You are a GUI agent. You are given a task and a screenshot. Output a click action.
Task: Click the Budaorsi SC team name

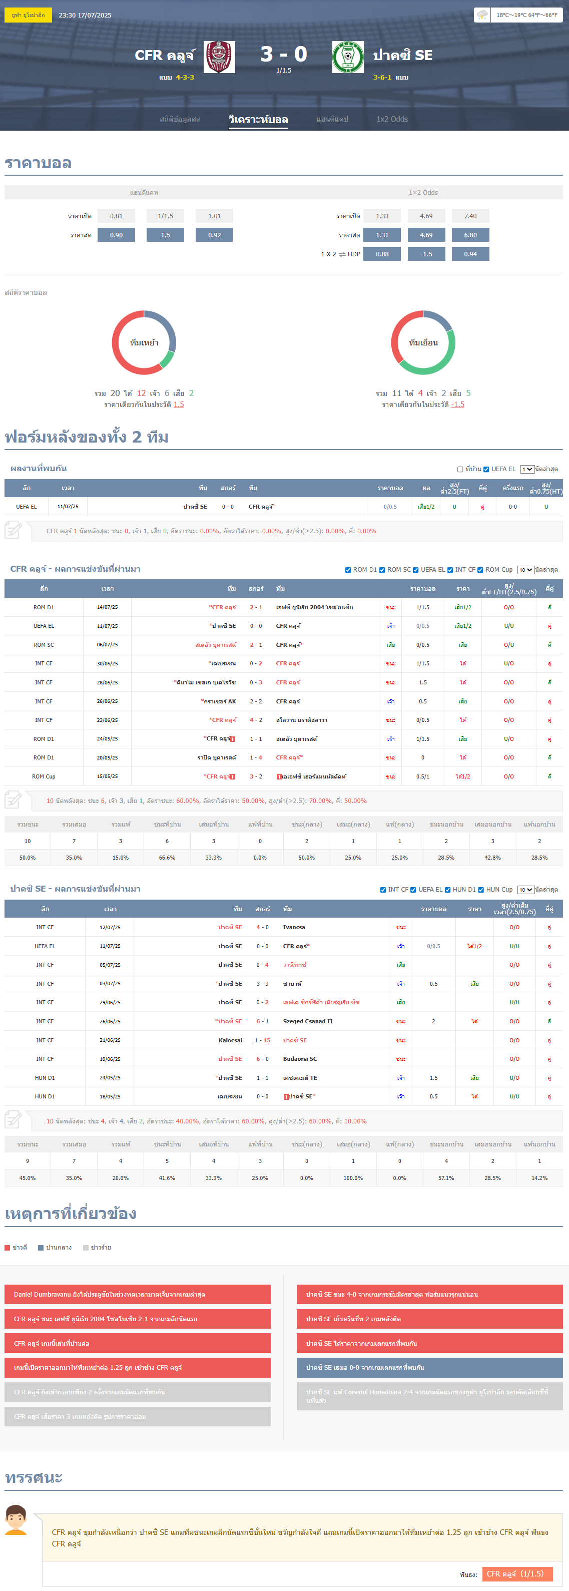300,1059
